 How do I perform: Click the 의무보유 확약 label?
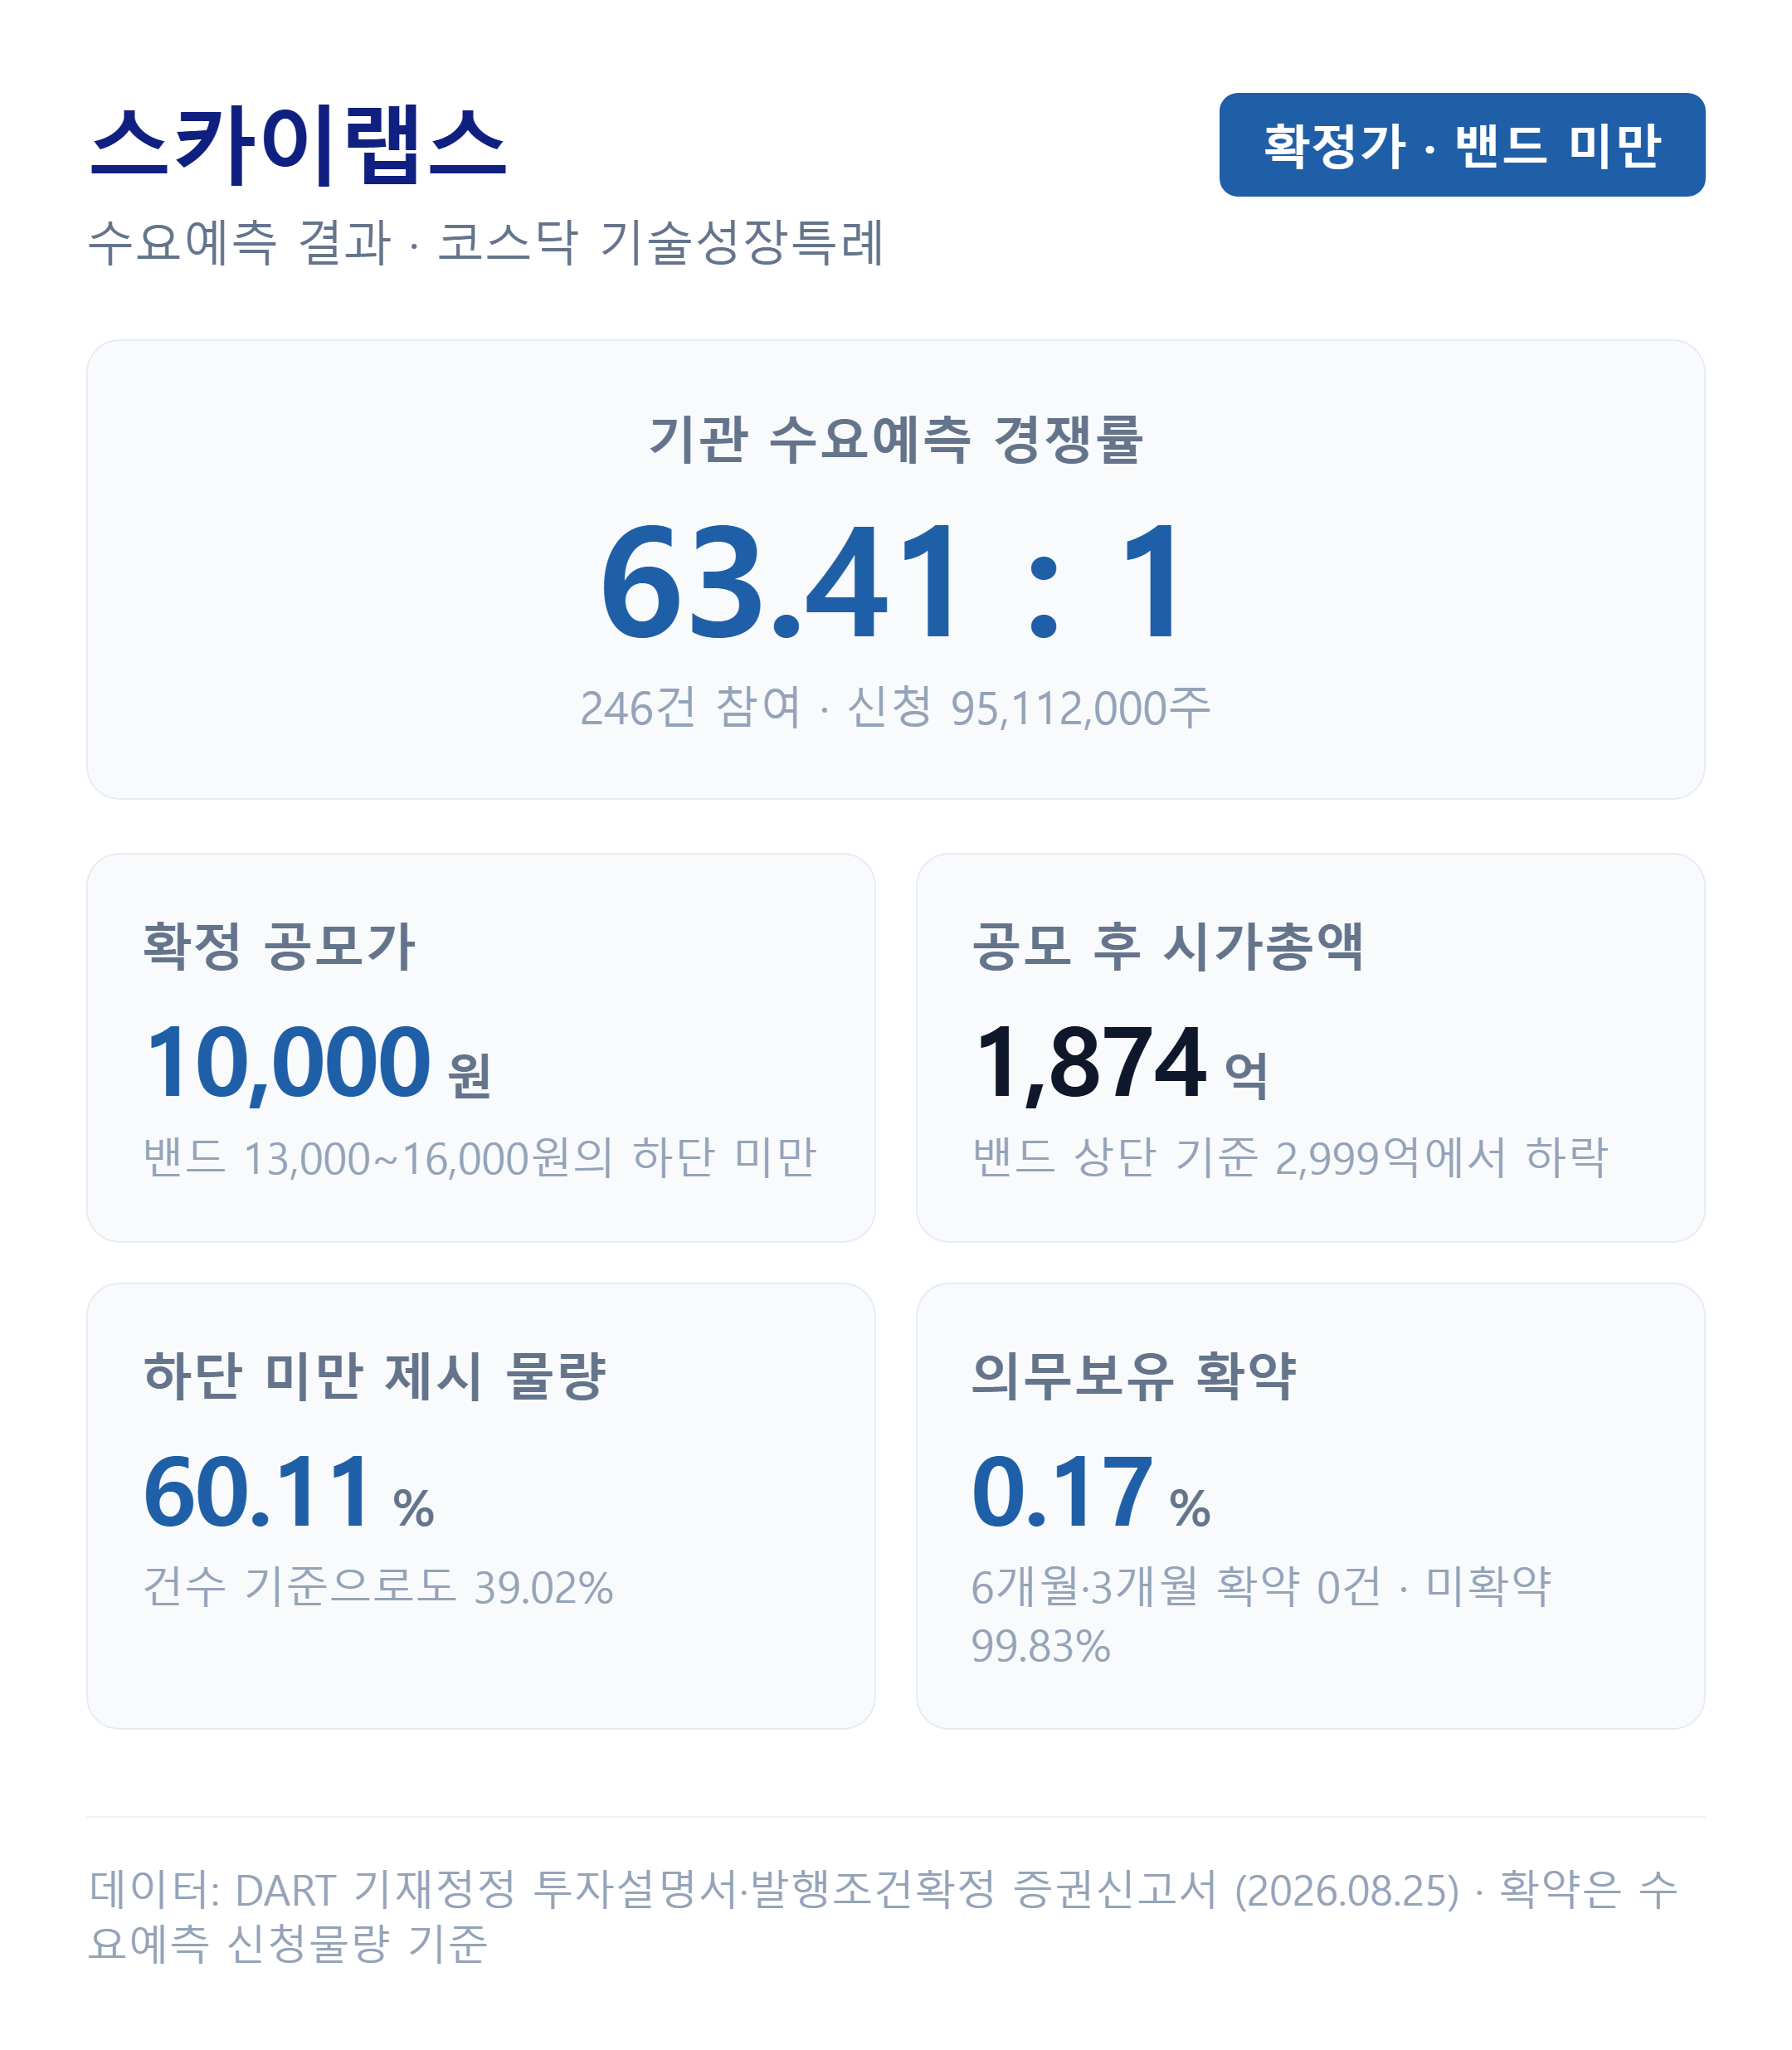[1134, 1376]
